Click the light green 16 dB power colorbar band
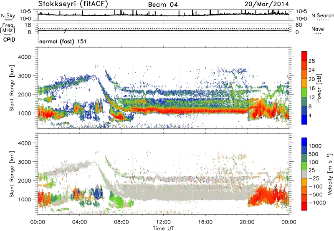The image size is (334, 231). click(304, 92)
